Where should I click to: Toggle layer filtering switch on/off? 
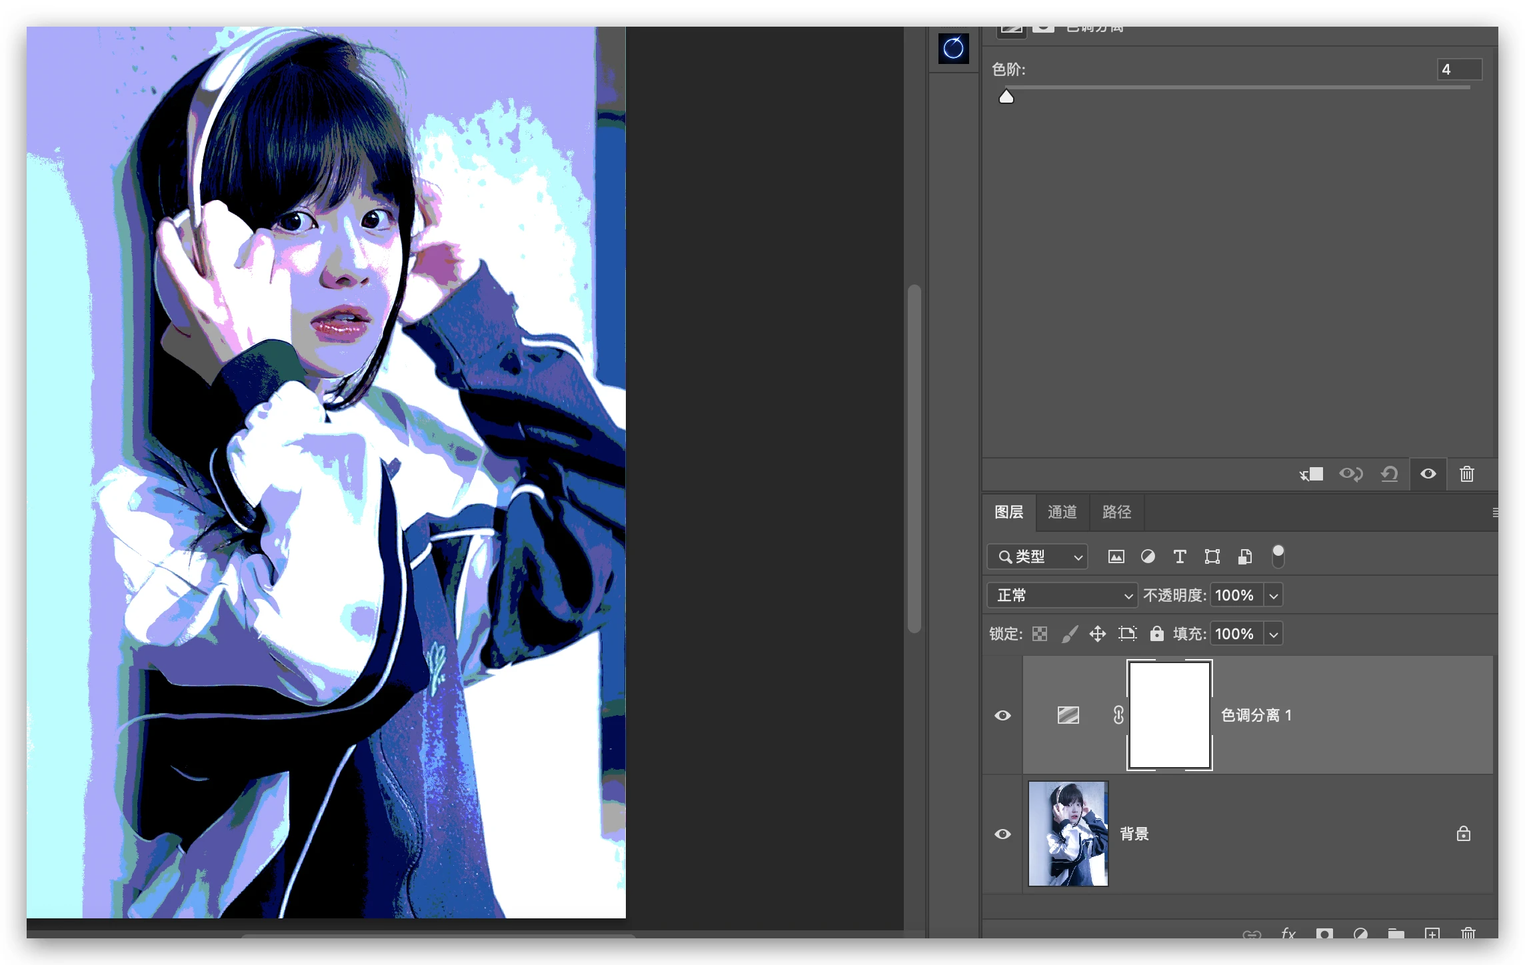coord(1278,556)
